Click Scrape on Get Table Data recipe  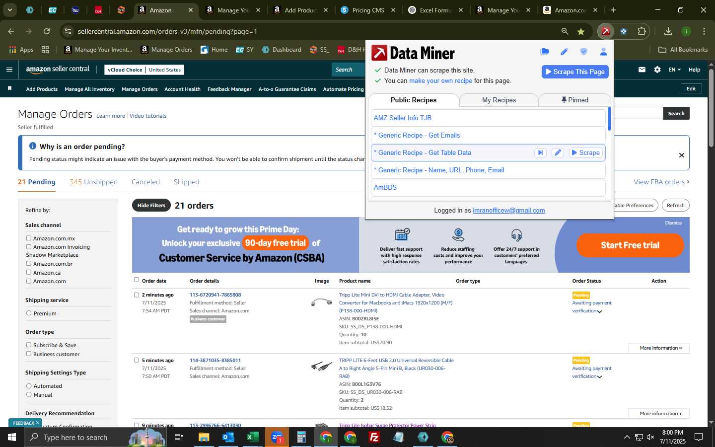point(585,153)
